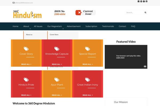Select About us in dropdown submenu
Viewport: 160px width, 106px height.
click(29, 35)
